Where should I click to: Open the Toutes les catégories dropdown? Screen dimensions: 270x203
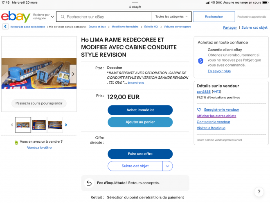click(x=171, y=16)
